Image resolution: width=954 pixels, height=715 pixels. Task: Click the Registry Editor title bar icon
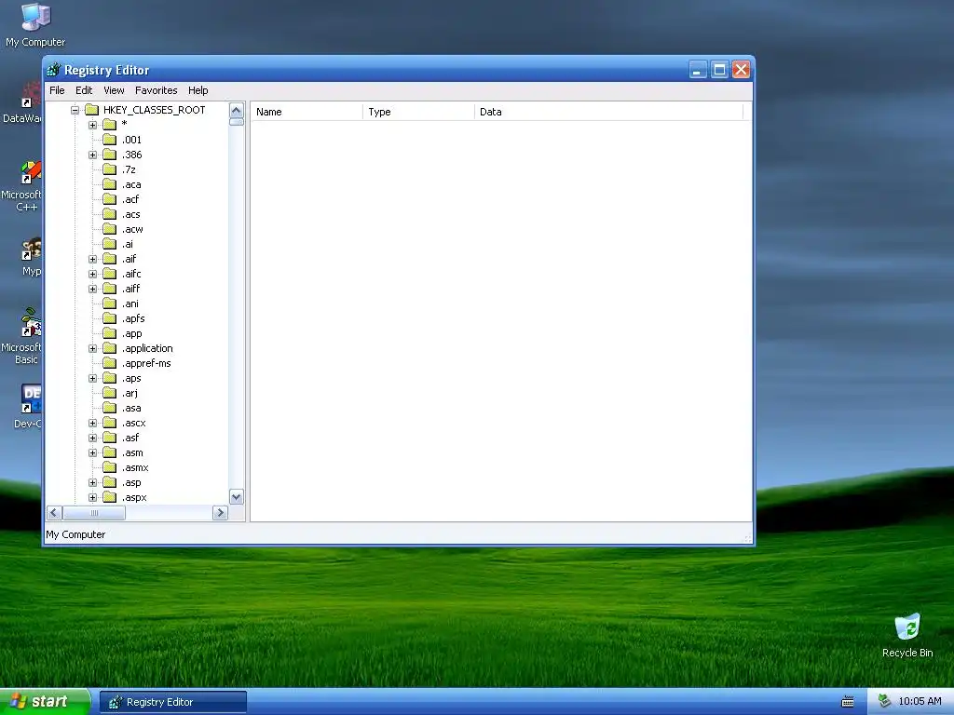click(54, 70)
